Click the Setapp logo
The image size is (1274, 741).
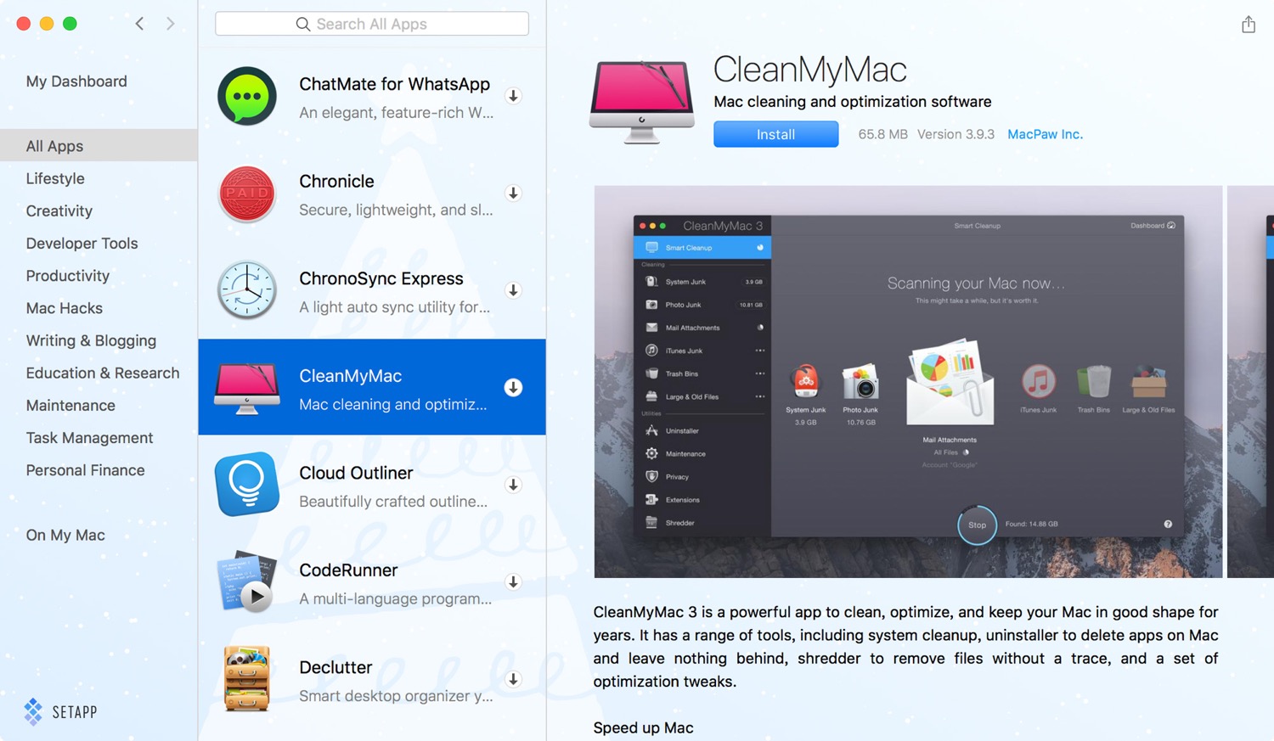tap(60, 712)
